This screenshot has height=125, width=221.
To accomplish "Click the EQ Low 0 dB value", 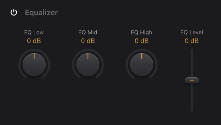I will click(34, 41).
